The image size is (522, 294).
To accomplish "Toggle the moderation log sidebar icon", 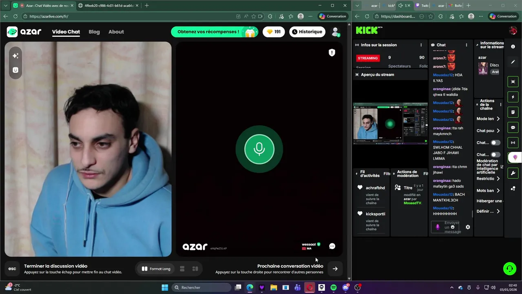I will click(513, 112).
